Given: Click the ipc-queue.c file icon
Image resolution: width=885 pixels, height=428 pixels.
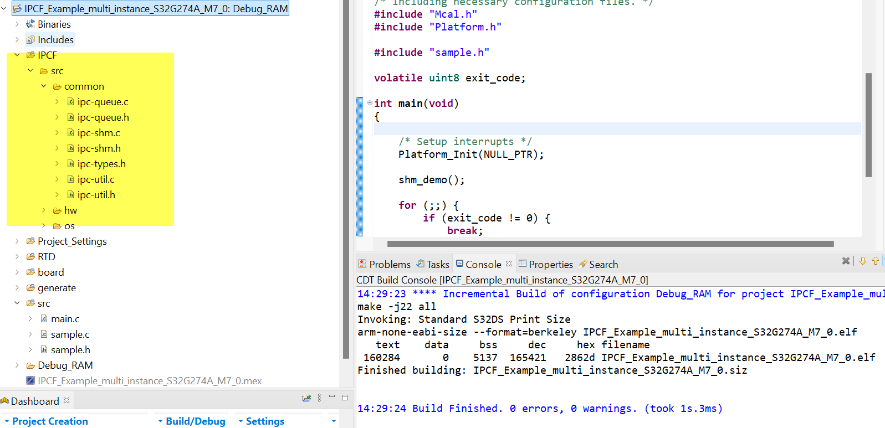Looking at the screenshot, I should click(70, 101).
